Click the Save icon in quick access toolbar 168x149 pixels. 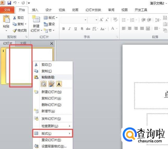pyautogui.click(x=9, y=3)
